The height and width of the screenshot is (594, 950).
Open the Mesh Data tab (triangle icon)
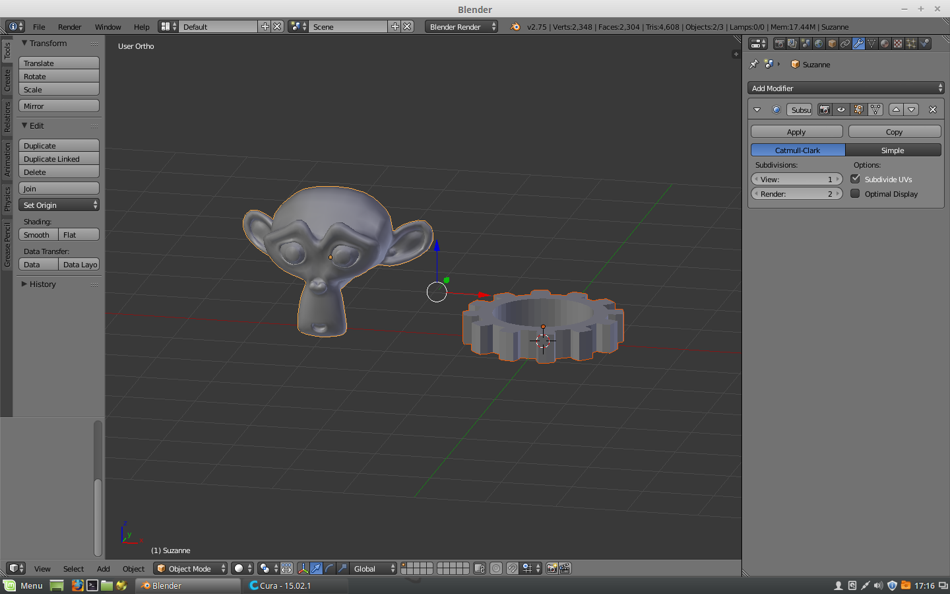click(x=871, y=44)
